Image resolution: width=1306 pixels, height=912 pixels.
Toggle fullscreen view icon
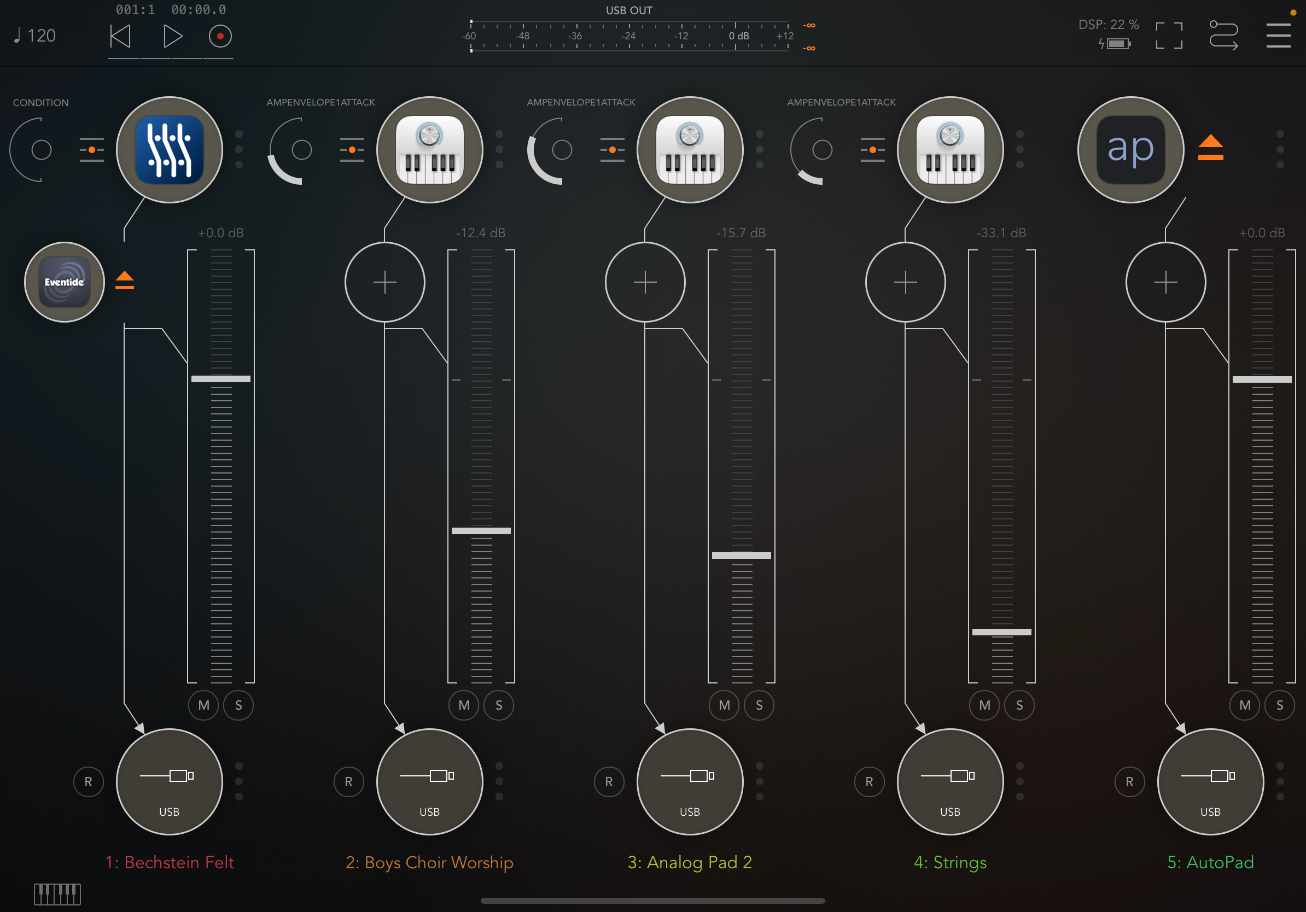click(1169, 35)
